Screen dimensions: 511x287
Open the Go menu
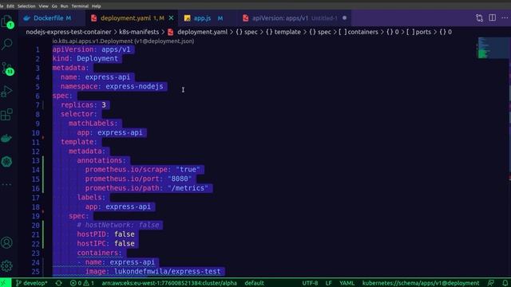(54, 6)
